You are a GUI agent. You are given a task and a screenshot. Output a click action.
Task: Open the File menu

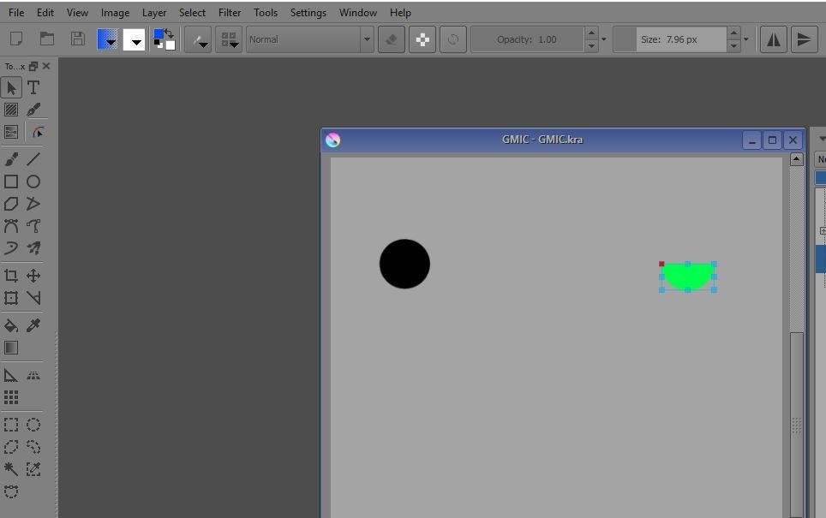click(x=16, y=13)
